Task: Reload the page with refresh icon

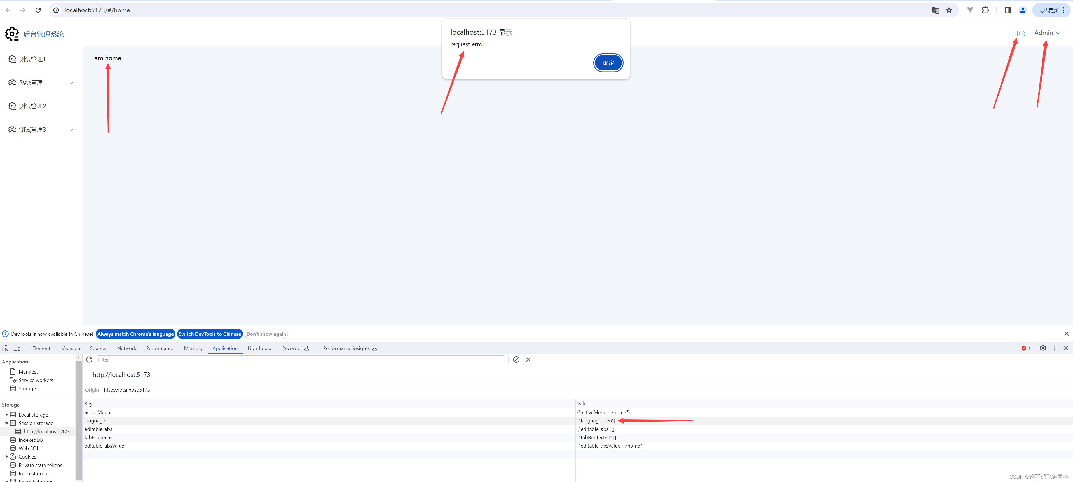Action: pyautogui.click(x=38, y=10)
